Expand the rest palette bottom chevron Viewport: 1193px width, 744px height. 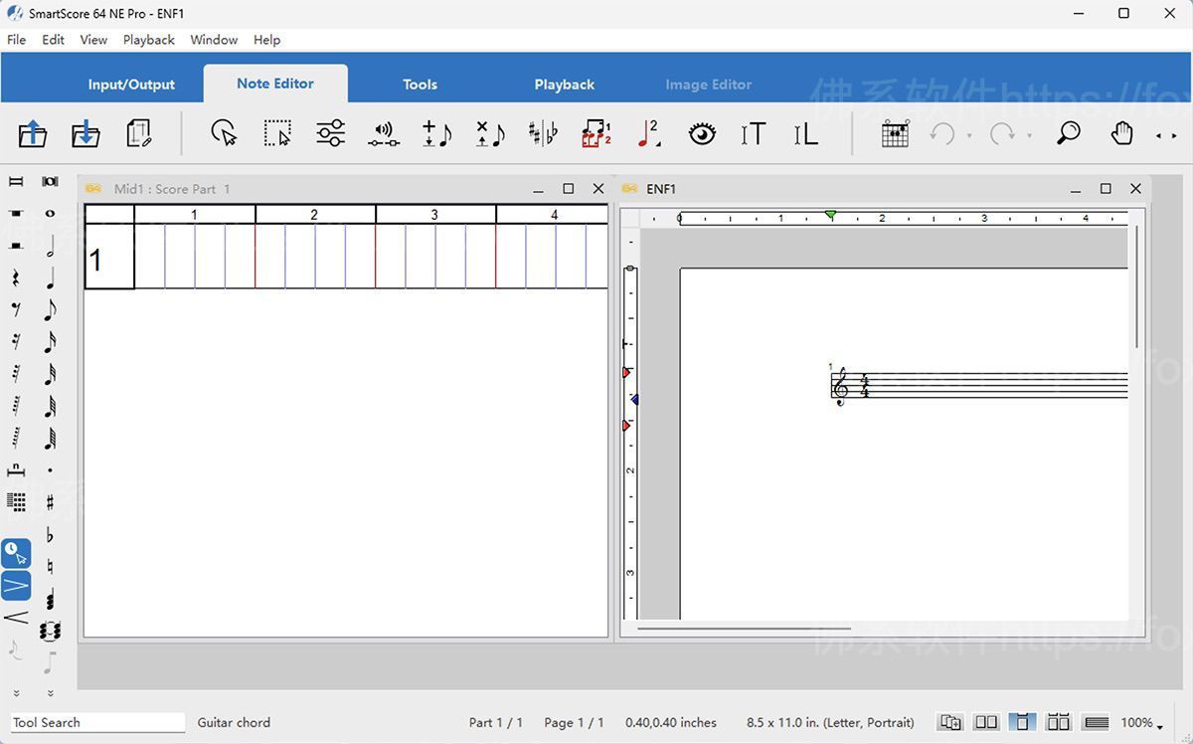tap(16, 693)
